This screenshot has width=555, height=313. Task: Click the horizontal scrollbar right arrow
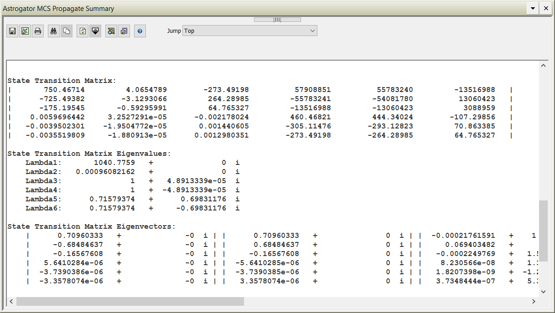click(x=534, y=302)
